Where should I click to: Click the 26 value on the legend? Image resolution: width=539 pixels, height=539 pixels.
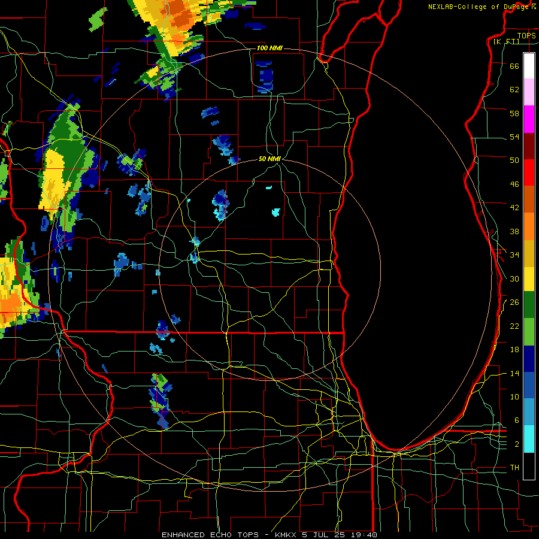(x=514, y=302)
